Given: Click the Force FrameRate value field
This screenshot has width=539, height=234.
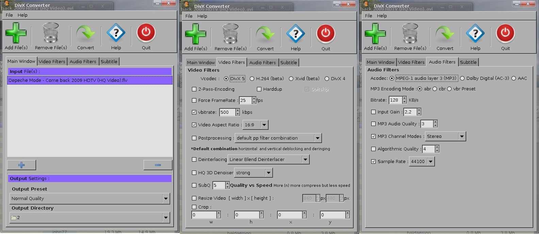Looking at the screenshot, I should [x=246, y=101].
